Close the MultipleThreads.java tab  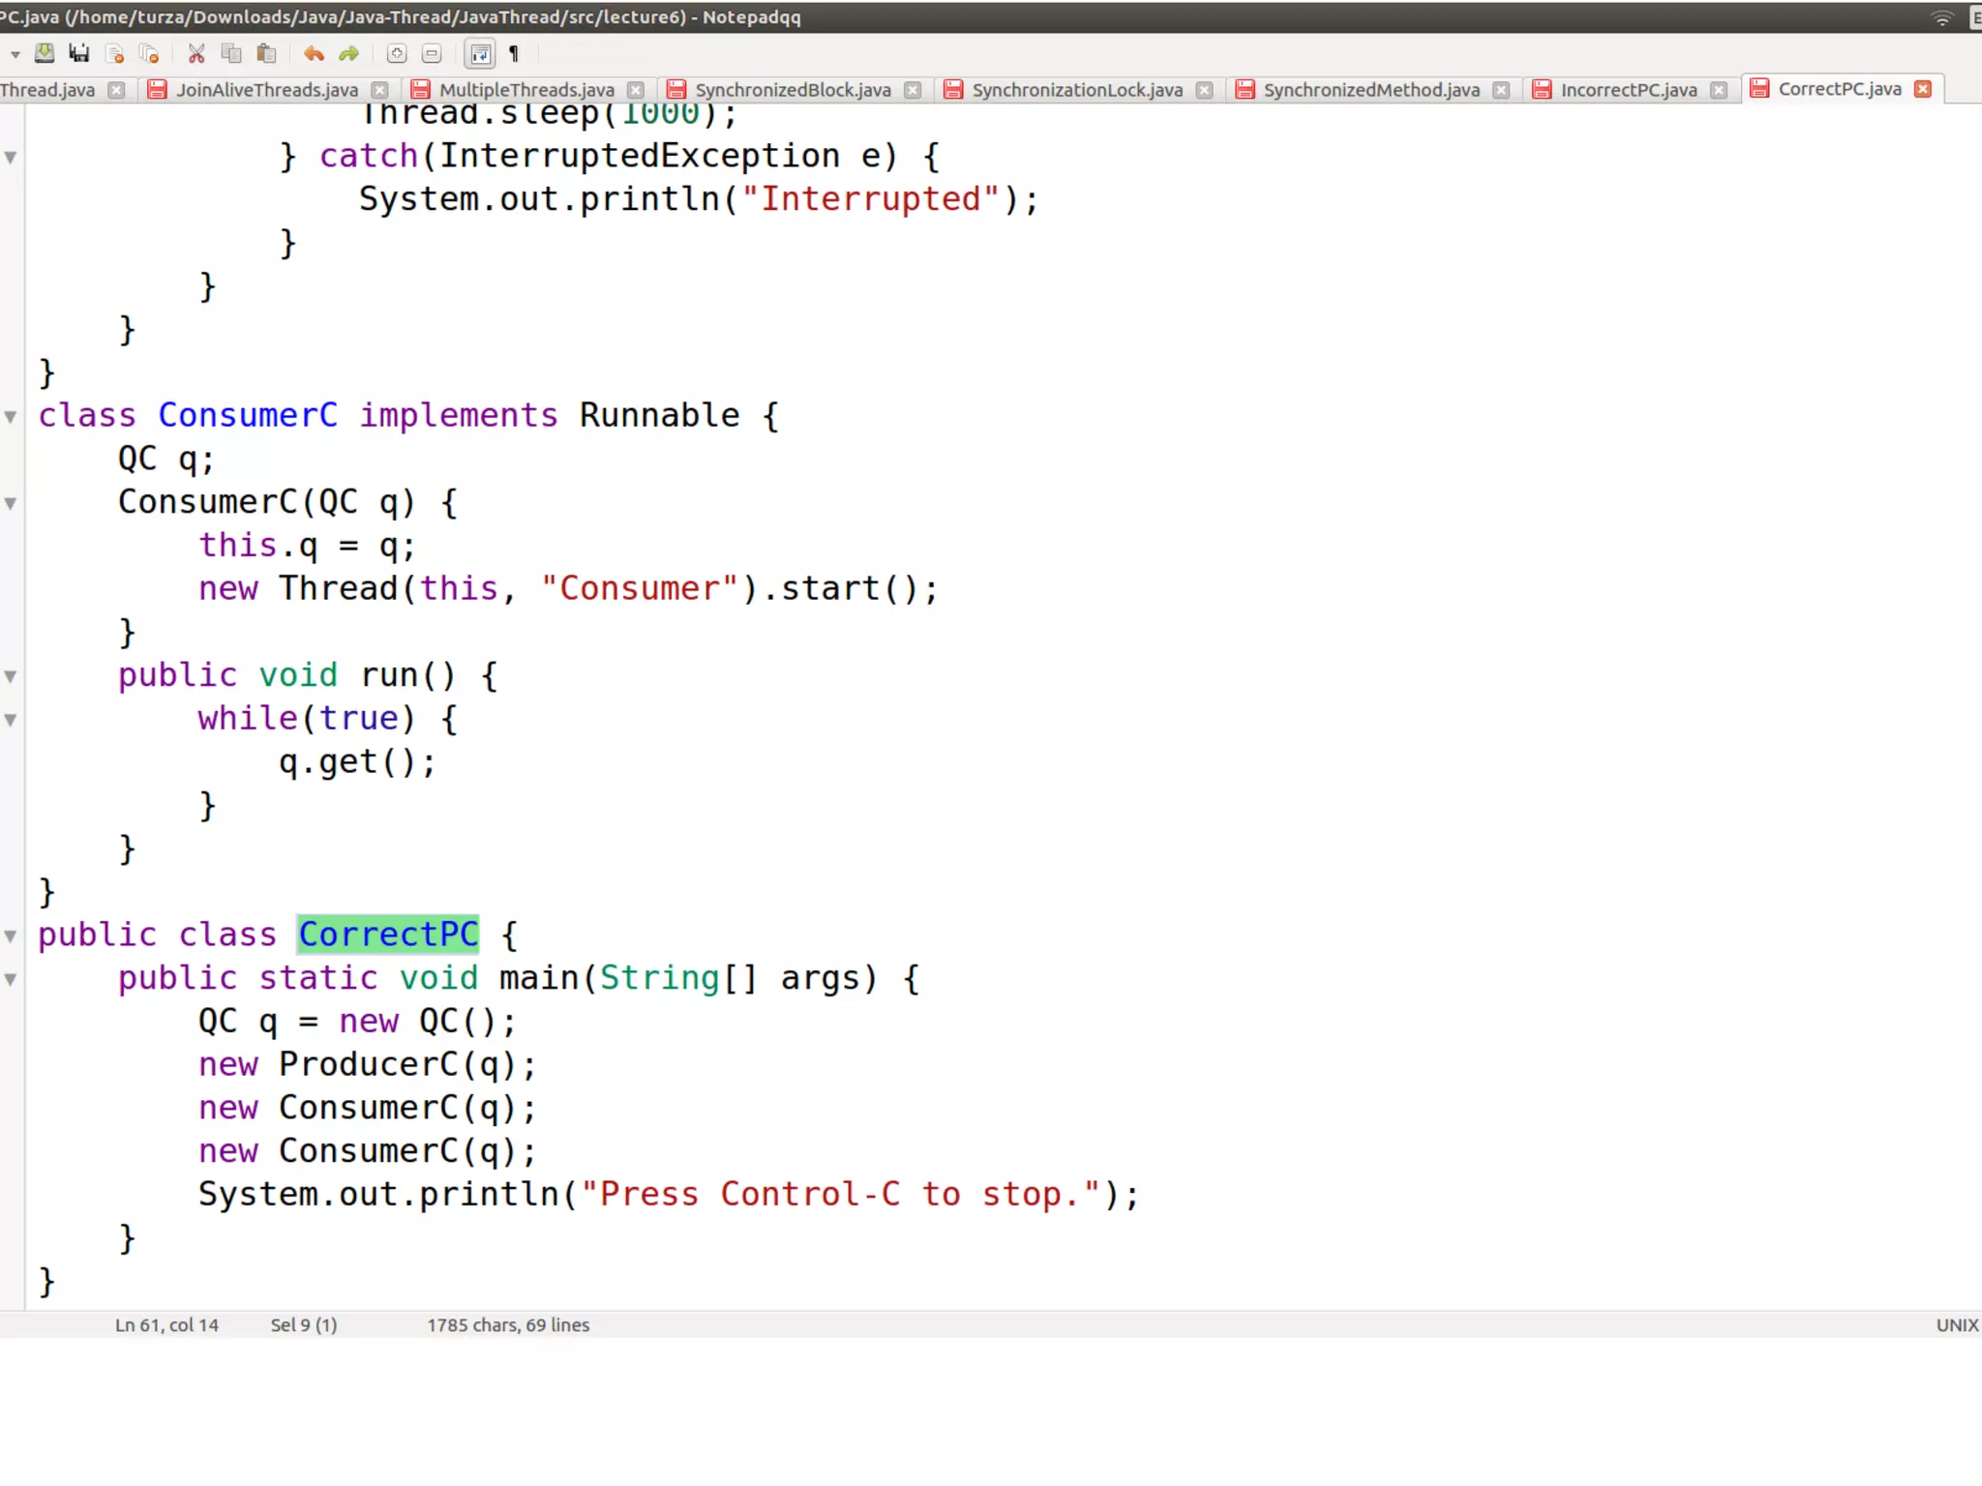pos(636,90)
